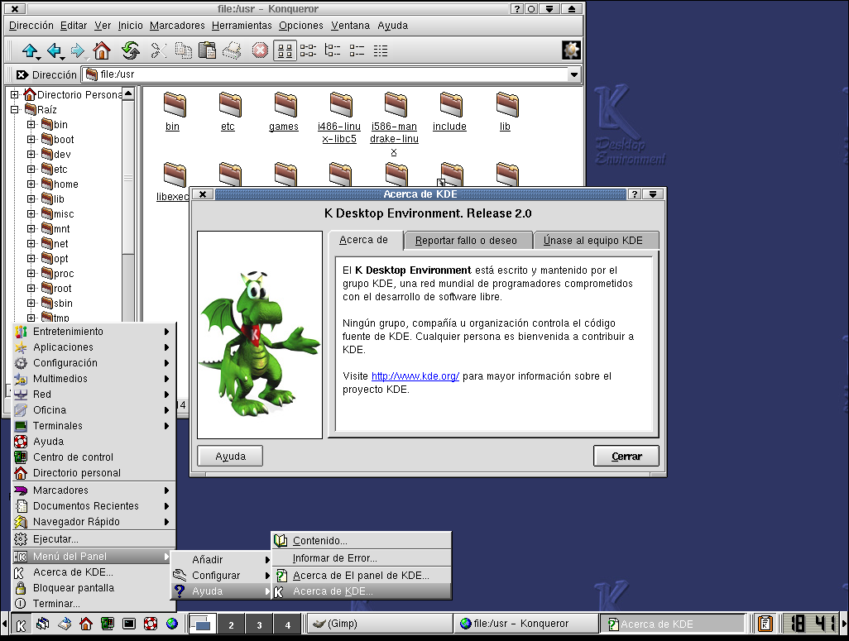Switch to virtual desktop 3
Screen dimensions: 849x641
pos(259,625)
